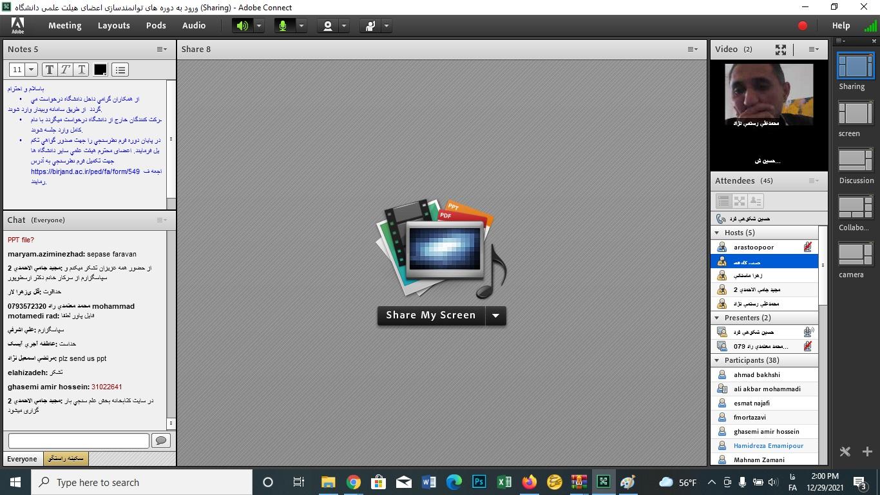Select participant Hamidreza Emamipour
The height and width of the screenshot is (495, 880).
click(x=764, y=445)
